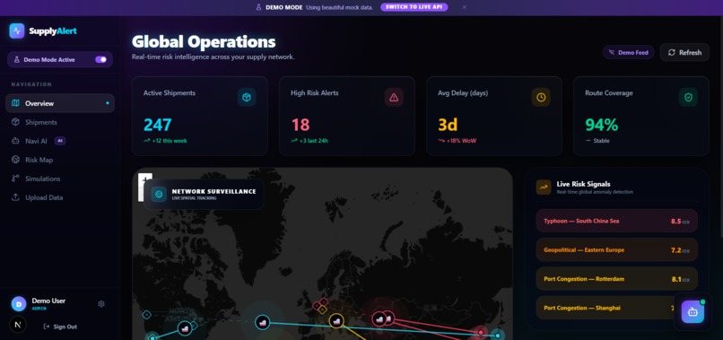Open Port Congestion — Shanghai signal
723x340 pixels.
click(x=616, y=308)
